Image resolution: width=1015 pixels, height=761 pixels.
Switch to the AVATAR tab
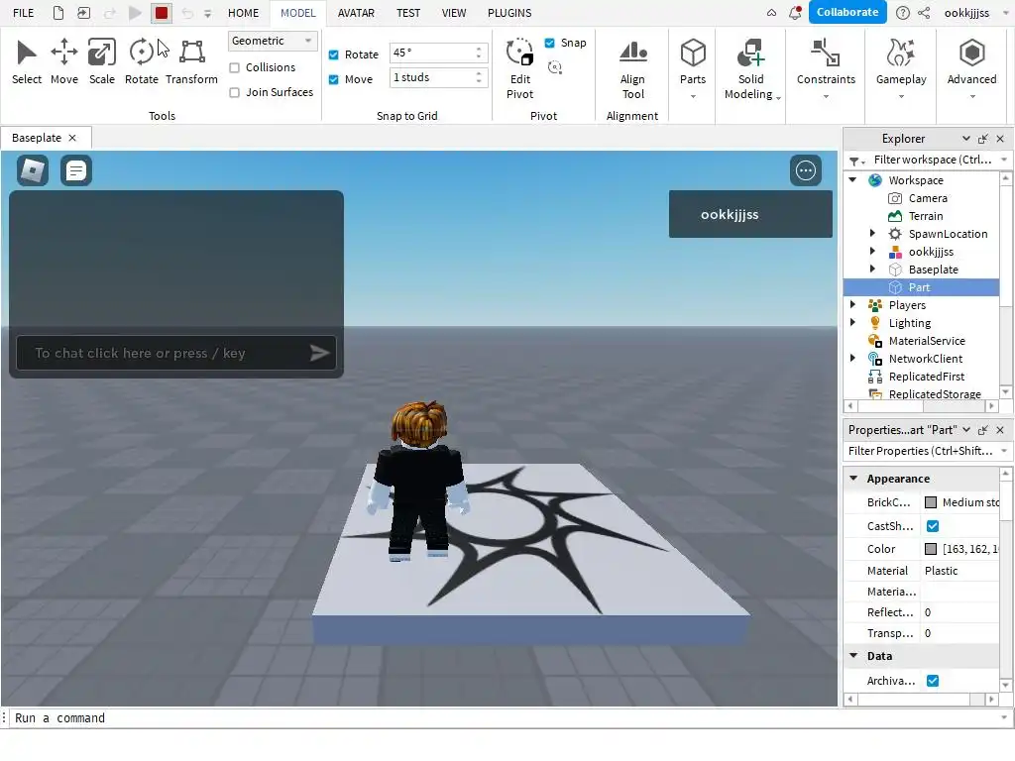point(356,13)
